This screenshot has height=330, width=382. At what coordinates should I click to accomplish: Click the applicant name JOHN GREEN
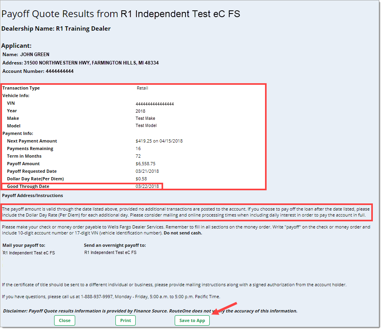tap(35, 55)
